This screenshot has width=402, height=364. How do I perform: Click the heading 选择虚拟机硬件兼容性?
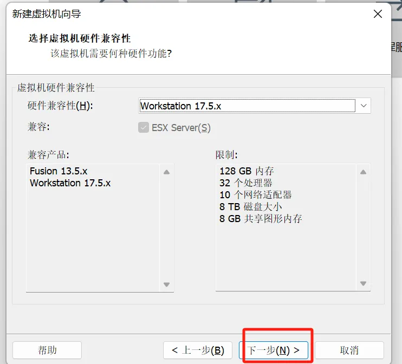(x=80, y=38)
